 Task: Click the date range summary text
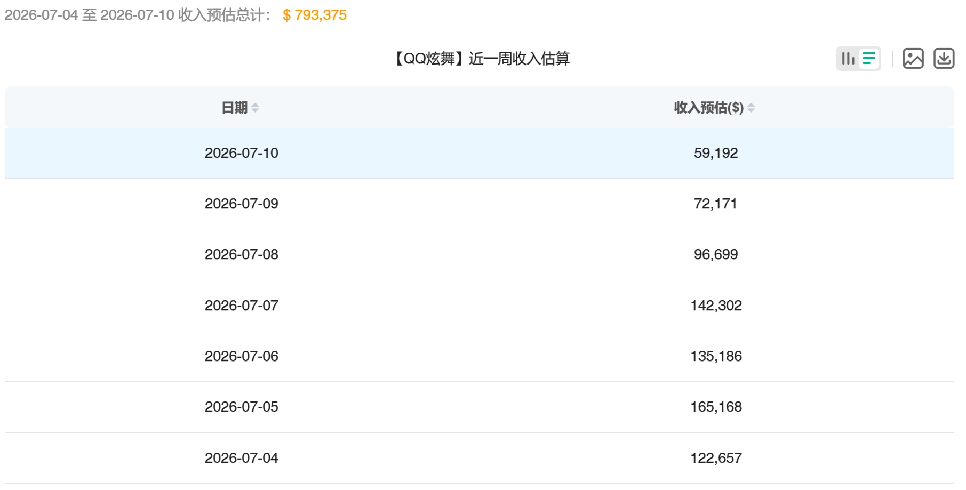click(138, 15)
